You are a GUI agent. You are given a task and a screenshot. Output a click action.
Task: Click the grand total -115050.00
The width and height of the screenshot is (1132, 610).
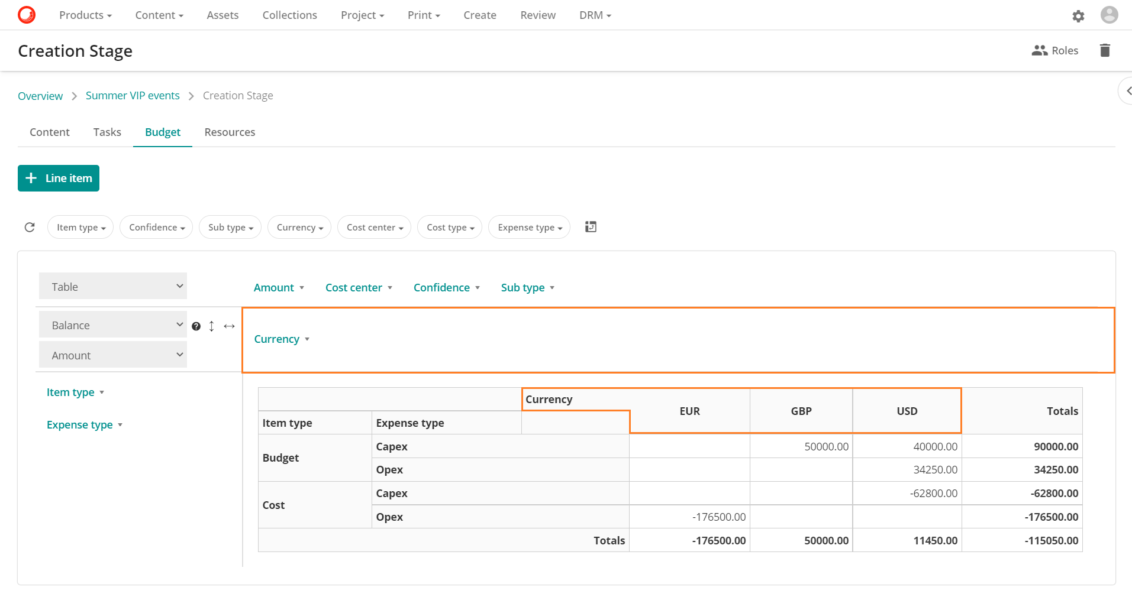pos(1022,540)
